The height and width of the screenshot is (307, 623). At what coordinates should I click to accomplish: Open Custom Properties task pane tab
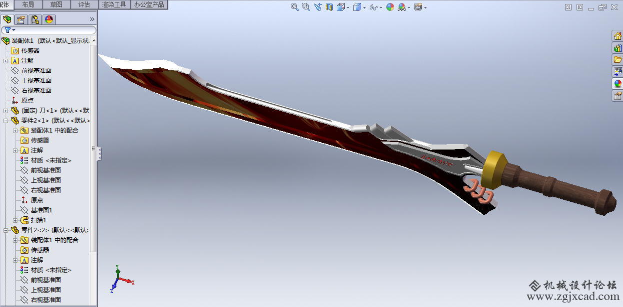coord(618,96)
